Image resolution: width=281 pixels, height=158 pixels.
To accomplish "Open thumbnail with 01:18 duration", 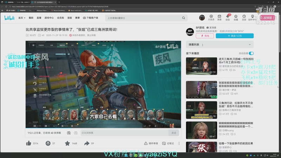I will pyautogui.click(x=201, y=110).
